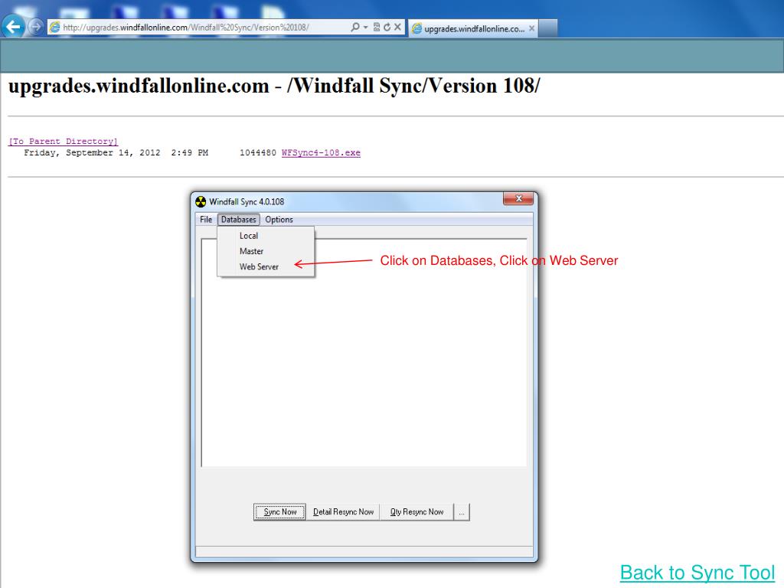Click the Internet Explorer page icon in address bar
This screenshot has width=784, height=588.
pyautogui.click(x=55, y=28)
